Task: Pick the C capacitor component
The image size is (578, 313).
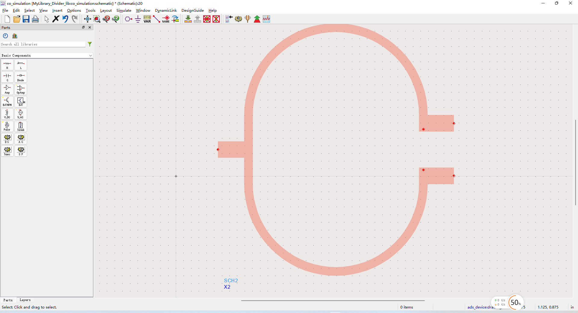Action: pos(7,77)
